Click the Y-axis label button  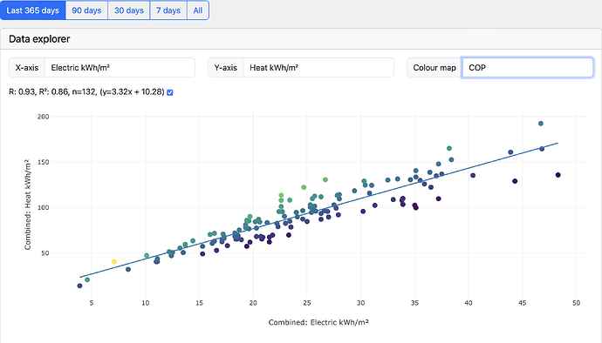coord(226,67)
